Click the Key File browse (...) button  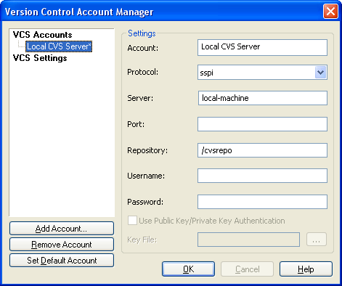(317, 240)
